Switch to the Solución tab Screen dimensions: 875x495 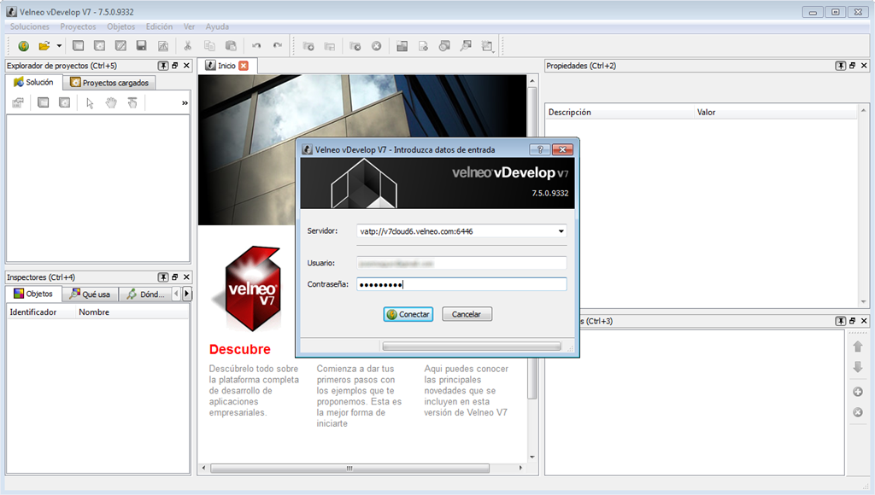pos(33,82)
